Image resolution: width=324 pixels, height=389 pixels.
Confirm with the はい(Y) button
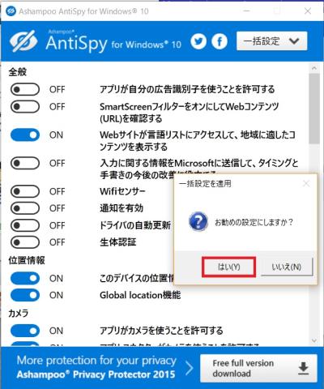[228, 267]
